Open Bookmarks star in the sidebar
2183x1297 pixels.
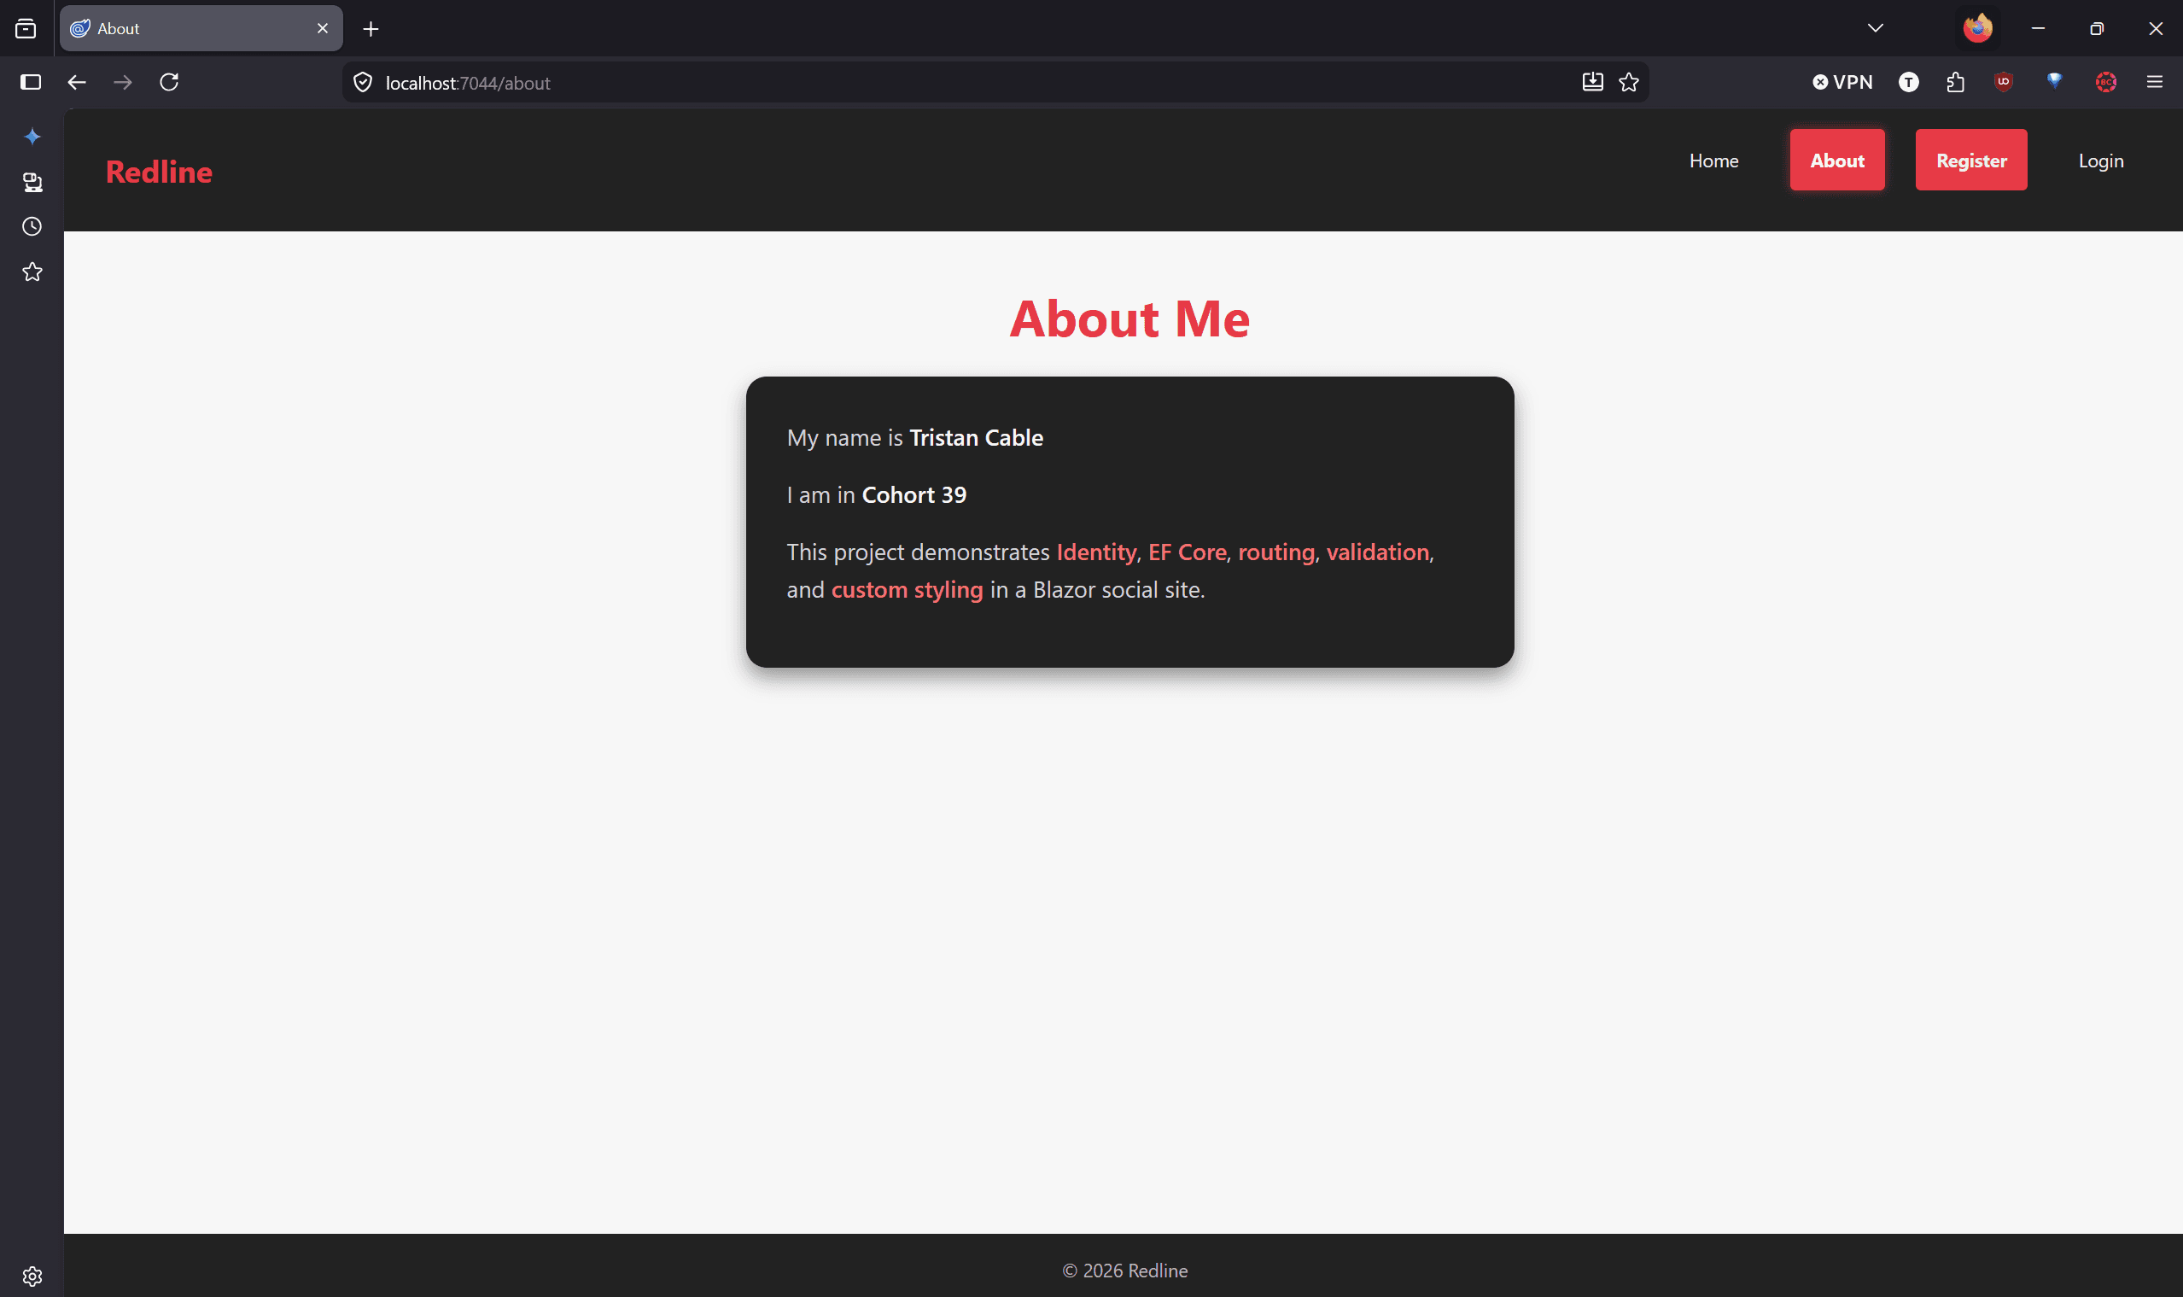32,272
